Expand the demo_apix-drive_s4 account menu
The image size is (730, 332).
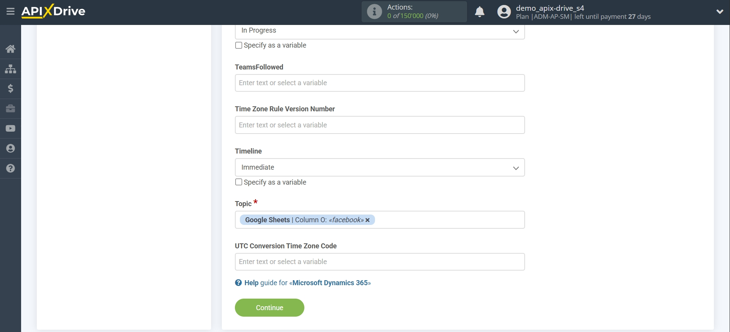720,12
